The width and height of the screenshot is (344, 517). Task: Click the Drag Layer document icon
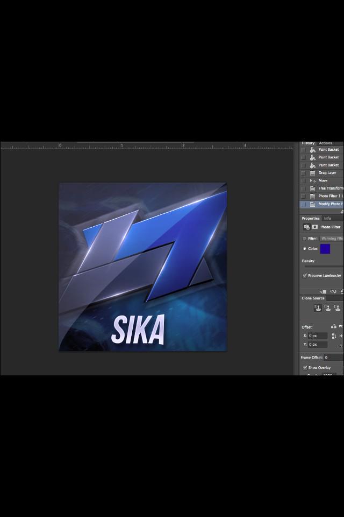(x=312, y=173)
